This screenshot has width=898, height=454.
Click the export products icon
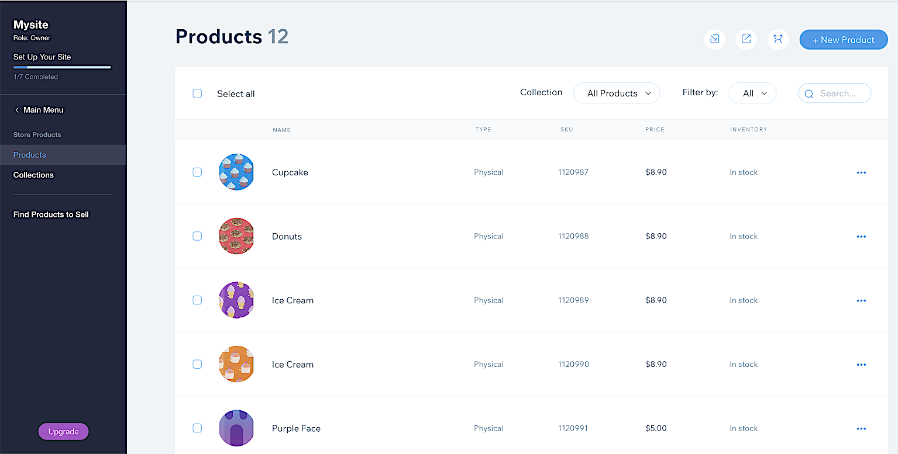[x=746, y=39]
